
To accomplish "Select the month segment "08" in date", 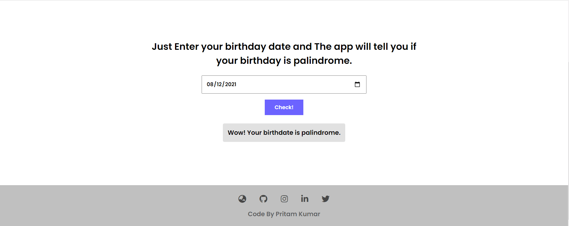I will (210, 84).
